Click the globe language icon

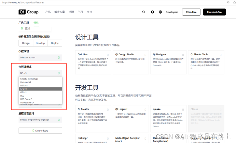coord(161,12)
